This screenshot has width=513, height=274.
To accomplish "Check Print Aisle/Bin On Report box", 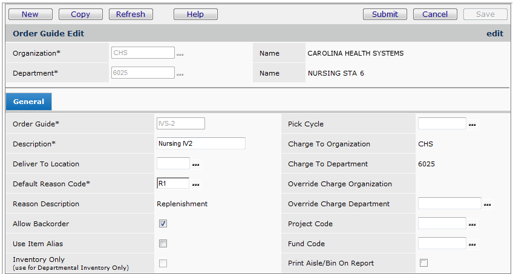I will coord(423,263).
